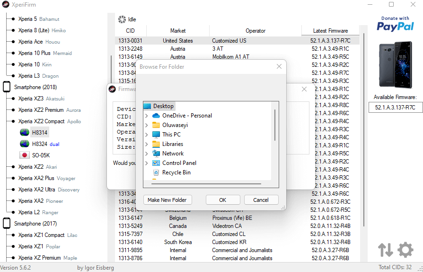Click the folder tree horizontal scrollbar
This screenshot has width=423, height=272.
coord(206,184)
